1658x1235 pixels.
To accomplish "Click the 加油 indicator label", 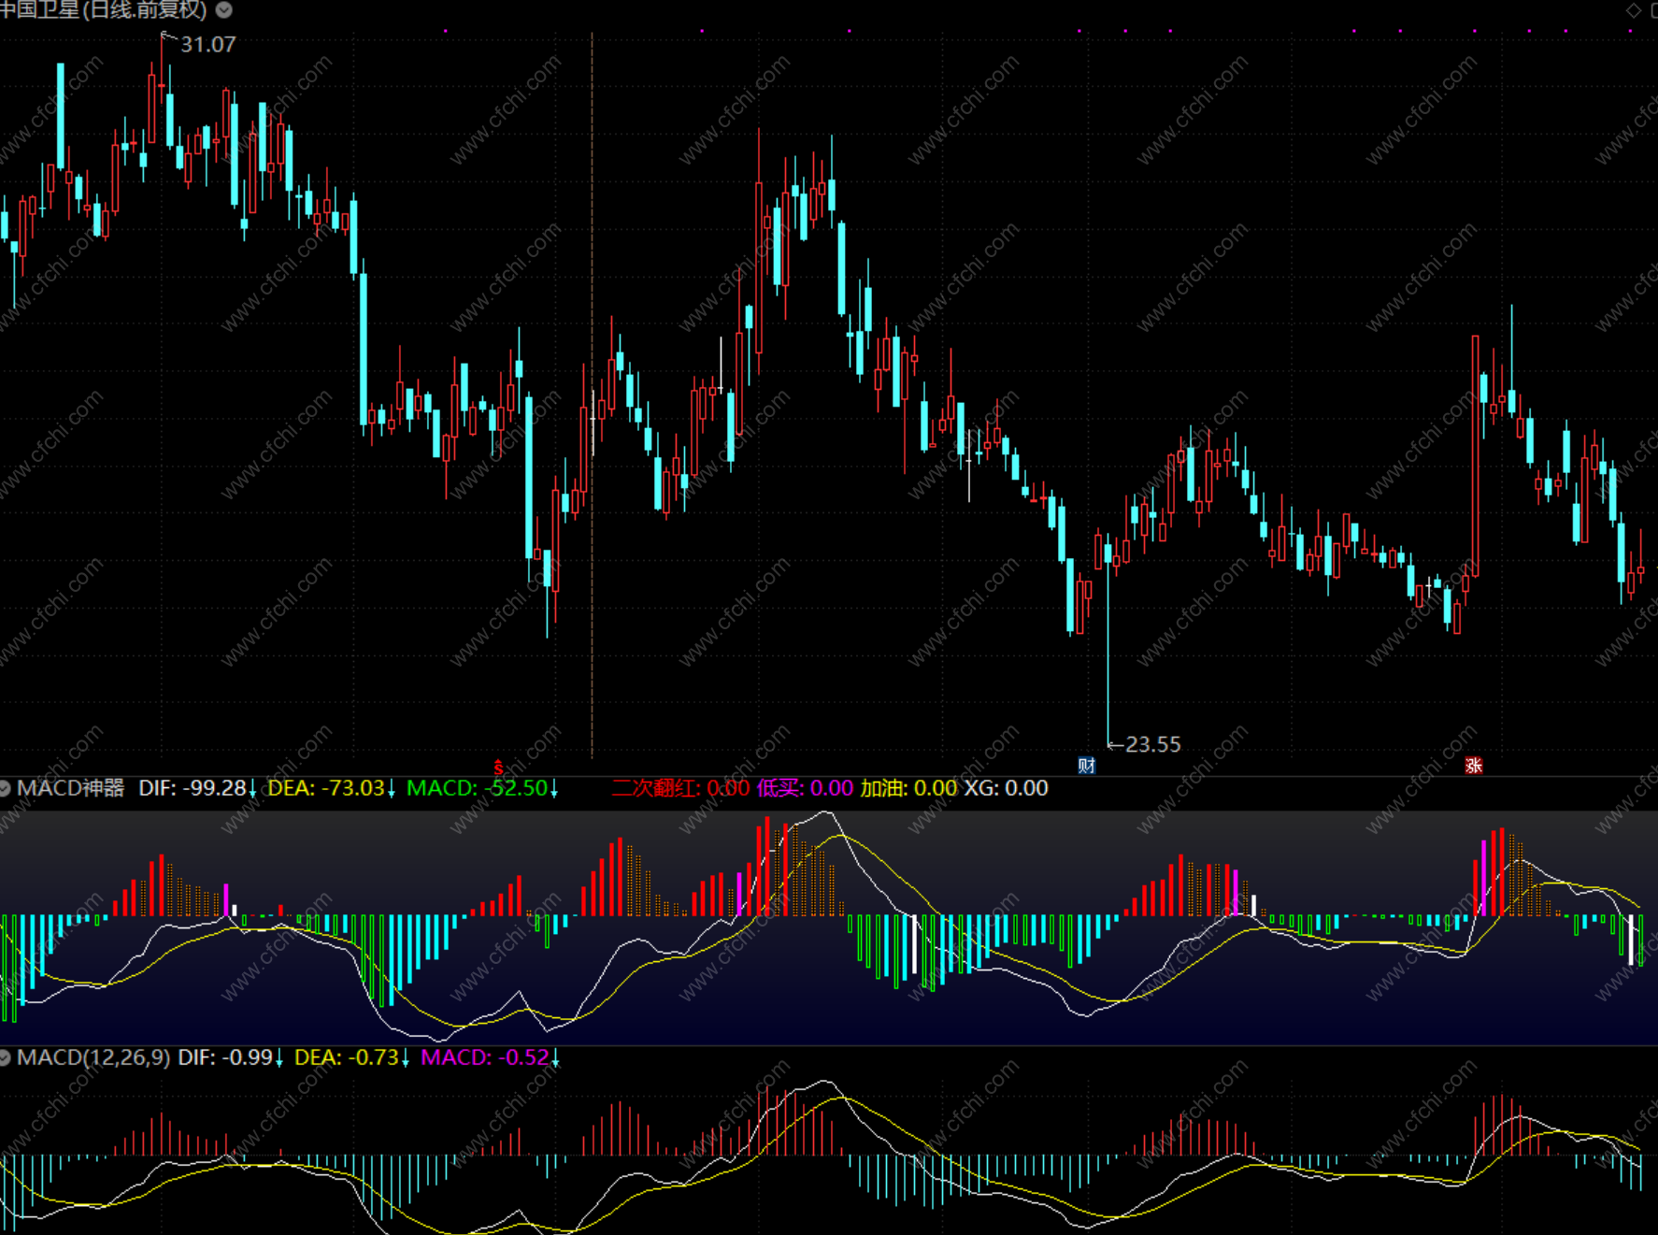I will 883,788.
